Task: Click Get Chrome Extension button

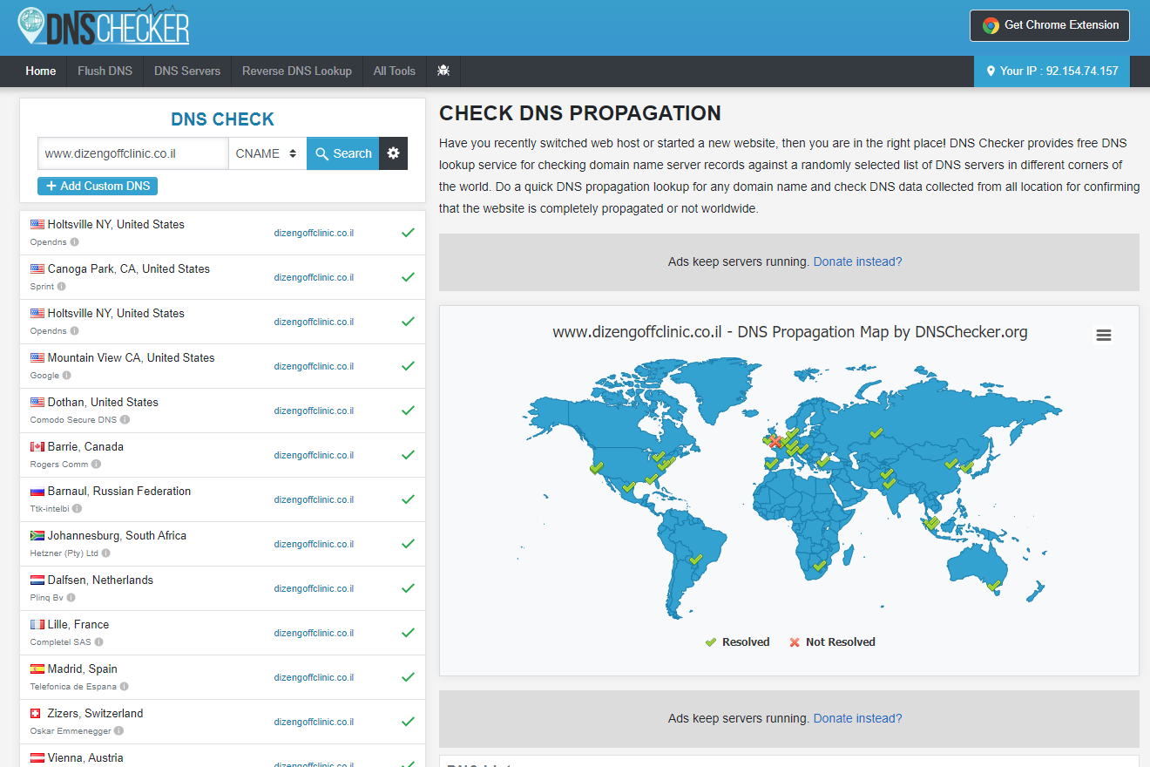Action: tap(1050, 25)
